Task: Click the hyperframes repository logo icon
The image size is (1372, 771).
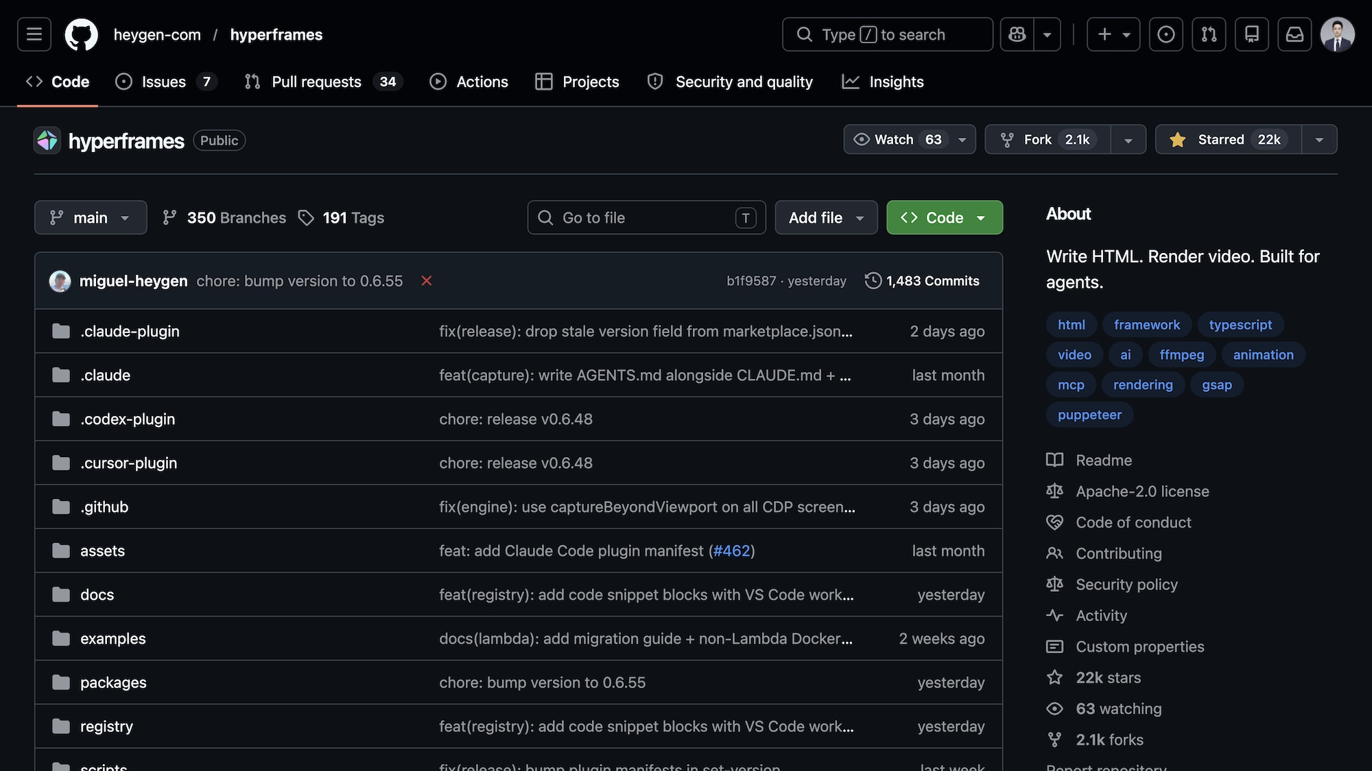Action: [x=47, y=140]
